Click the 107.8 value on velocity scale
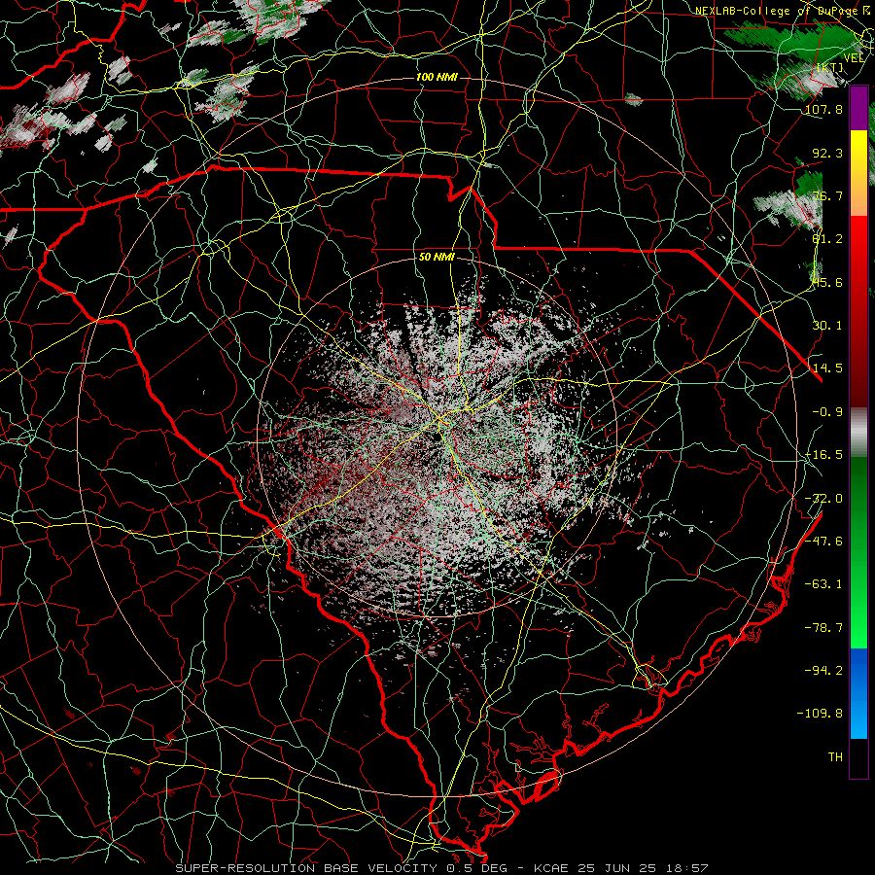 tap(823, 109)
